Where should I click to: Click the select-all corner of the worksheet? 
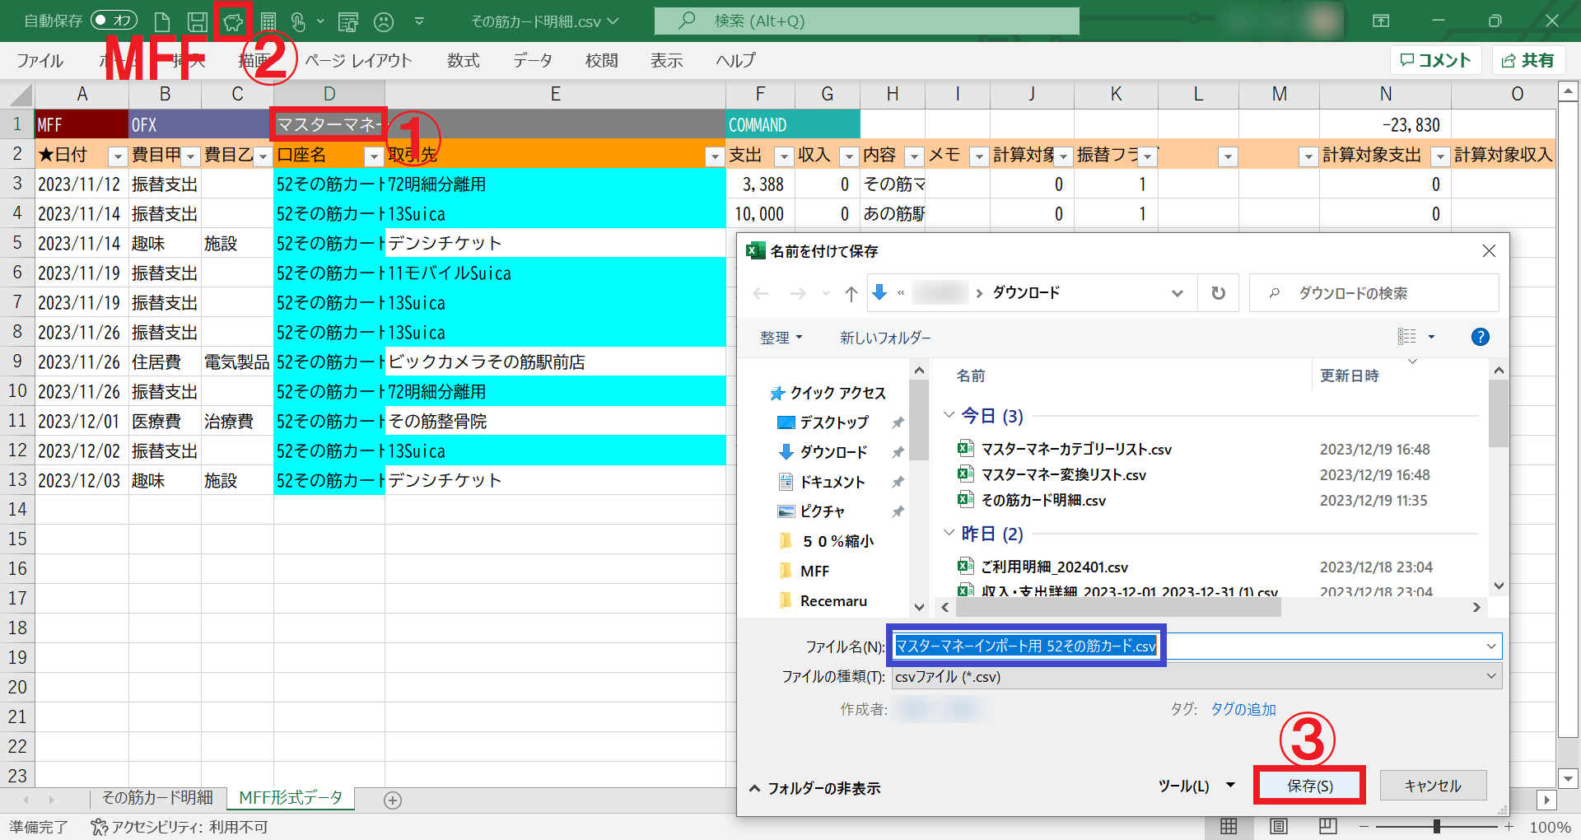click(x=17, y=94)
